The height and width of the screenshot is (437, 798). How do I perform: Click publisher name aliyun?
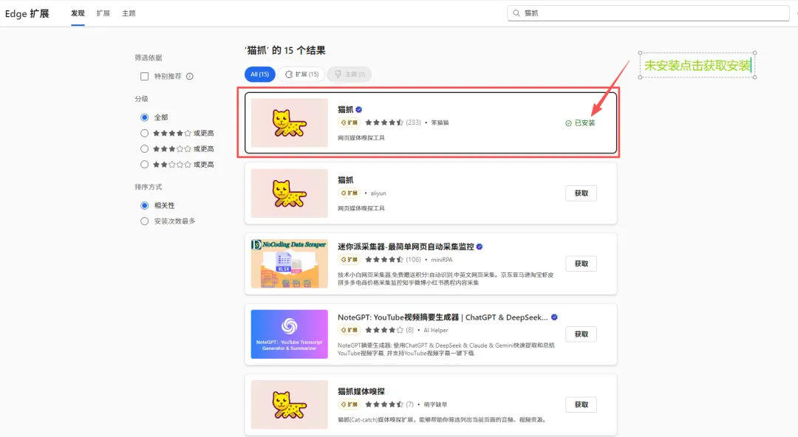click(378, 193)
